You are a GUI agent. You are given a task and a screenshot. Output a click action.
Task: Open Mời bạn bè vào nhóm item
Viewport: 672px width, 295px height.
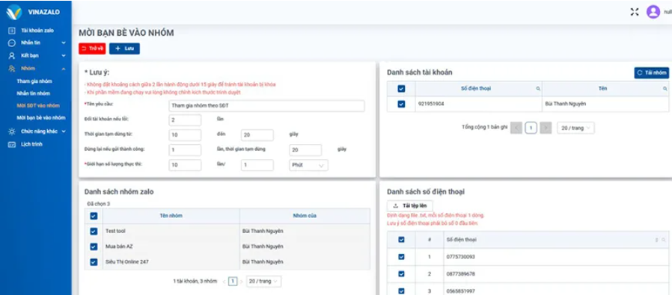click(41, 118)
